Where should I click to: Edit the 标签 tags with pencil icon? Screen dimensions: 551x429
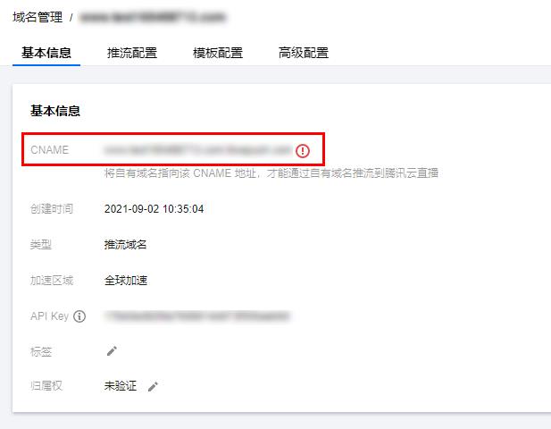point(112,351)
